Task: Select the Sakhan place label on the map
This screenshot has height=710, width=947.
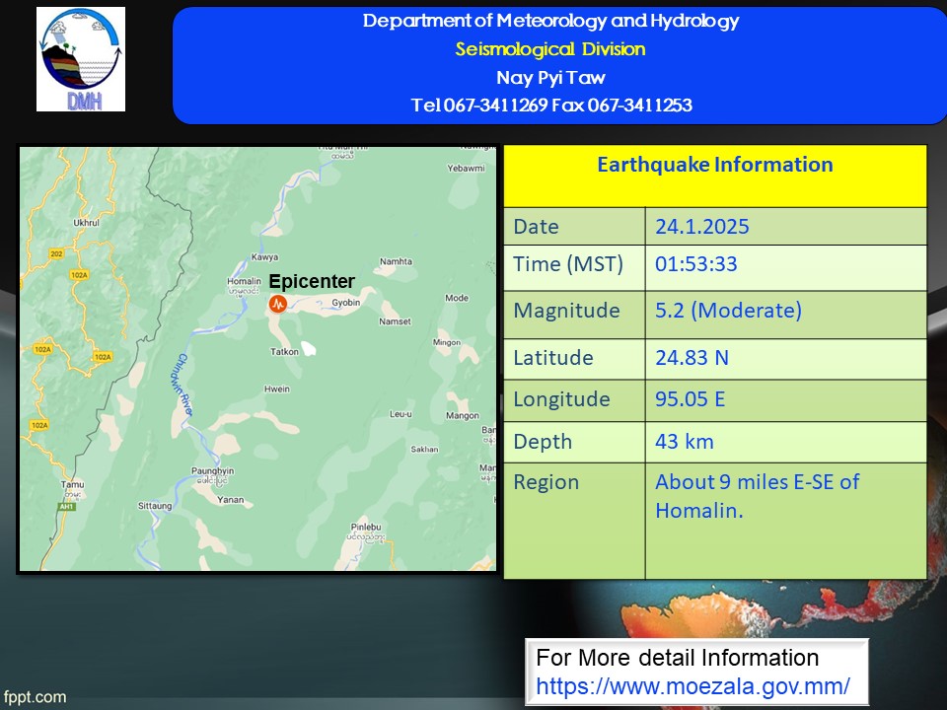Action: pyautogui.click(x=424, y=450)
